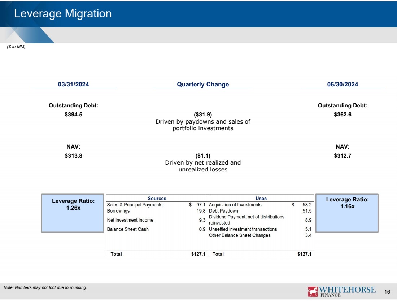The width and height of the screenshot is (397, 307).
Task: Select the $127.1 total for Uses
Action: pos(304,254)
